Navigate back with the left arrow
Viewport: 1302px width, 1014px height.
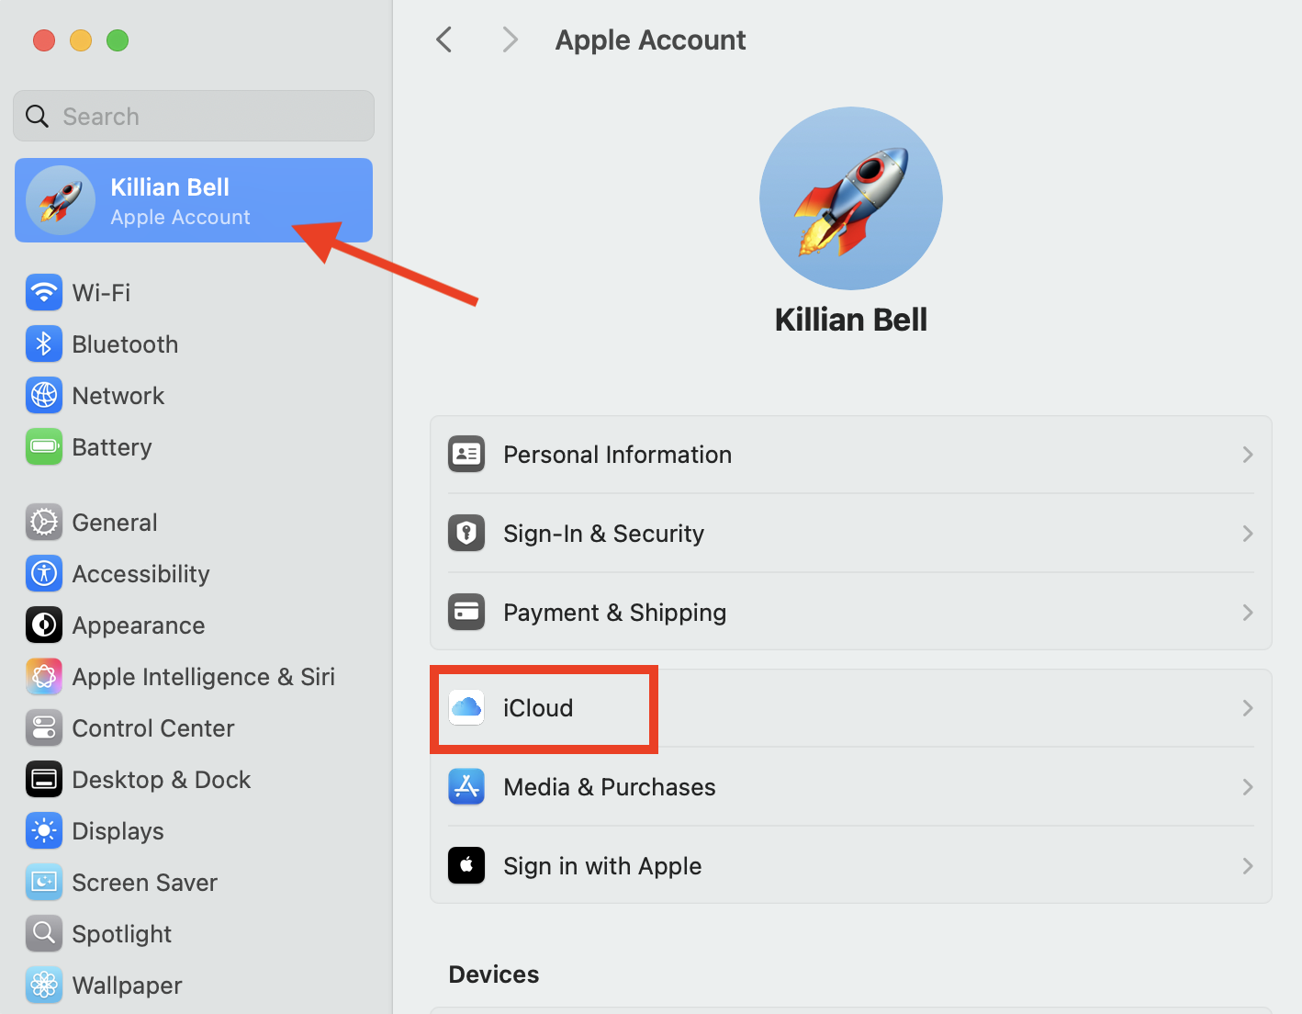[x=444, y=39]
